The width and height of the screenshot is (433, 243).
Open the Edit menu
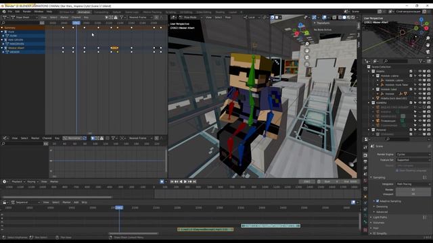pyautogui.click(x=18, y=12)
